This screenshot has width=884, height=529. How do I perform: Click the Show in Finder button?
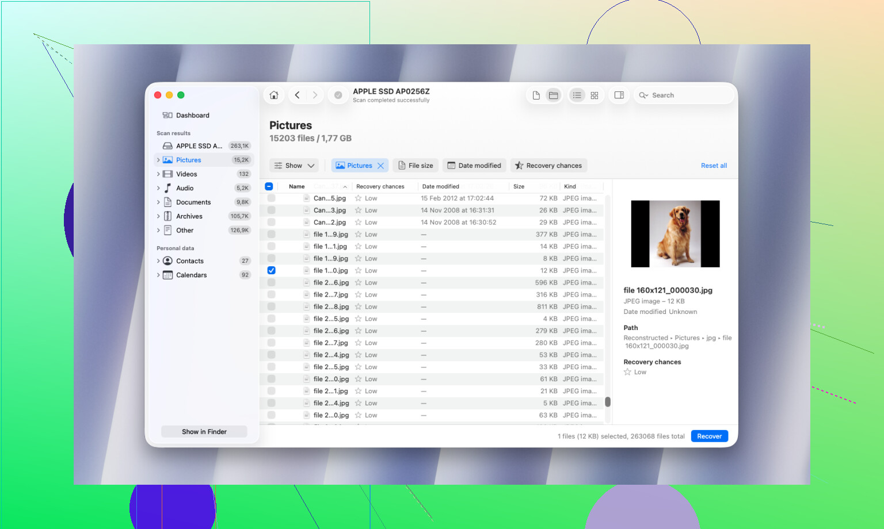coord(204,432)
